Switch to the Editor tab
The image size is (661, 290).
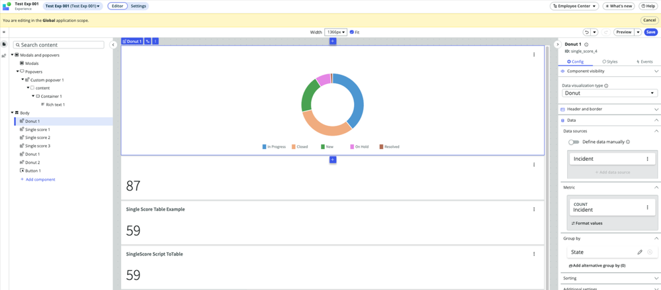point(118,7)
